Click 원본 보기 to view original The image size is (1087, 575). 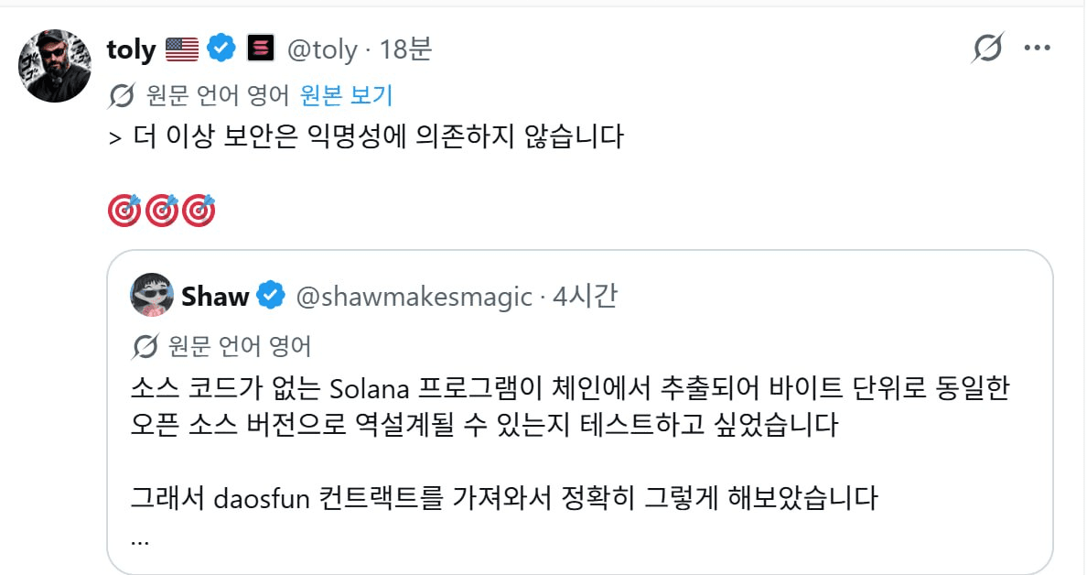[x=346, y=95]
